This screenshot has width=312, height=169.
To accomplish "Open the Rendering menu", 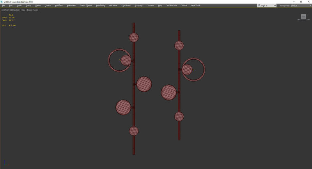I will click(x=100, y=5).
